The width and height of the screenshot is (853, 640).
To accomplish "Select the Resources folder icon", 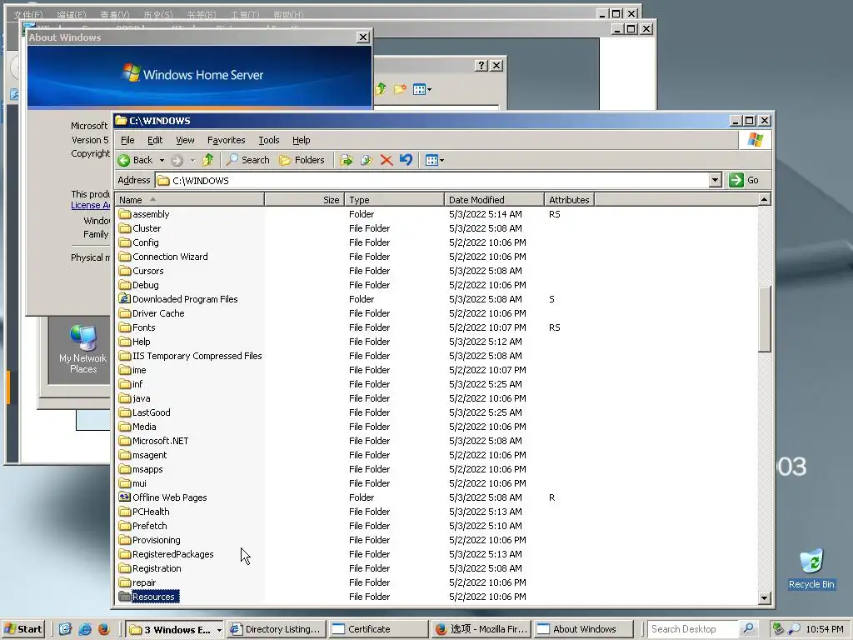I will (x=125, y=597).
